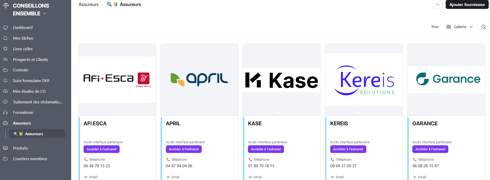The height and width of the screenshot is (180, 490).
Task: Click the Traitement des réclamations face icon
Action: tap(5, 102)
